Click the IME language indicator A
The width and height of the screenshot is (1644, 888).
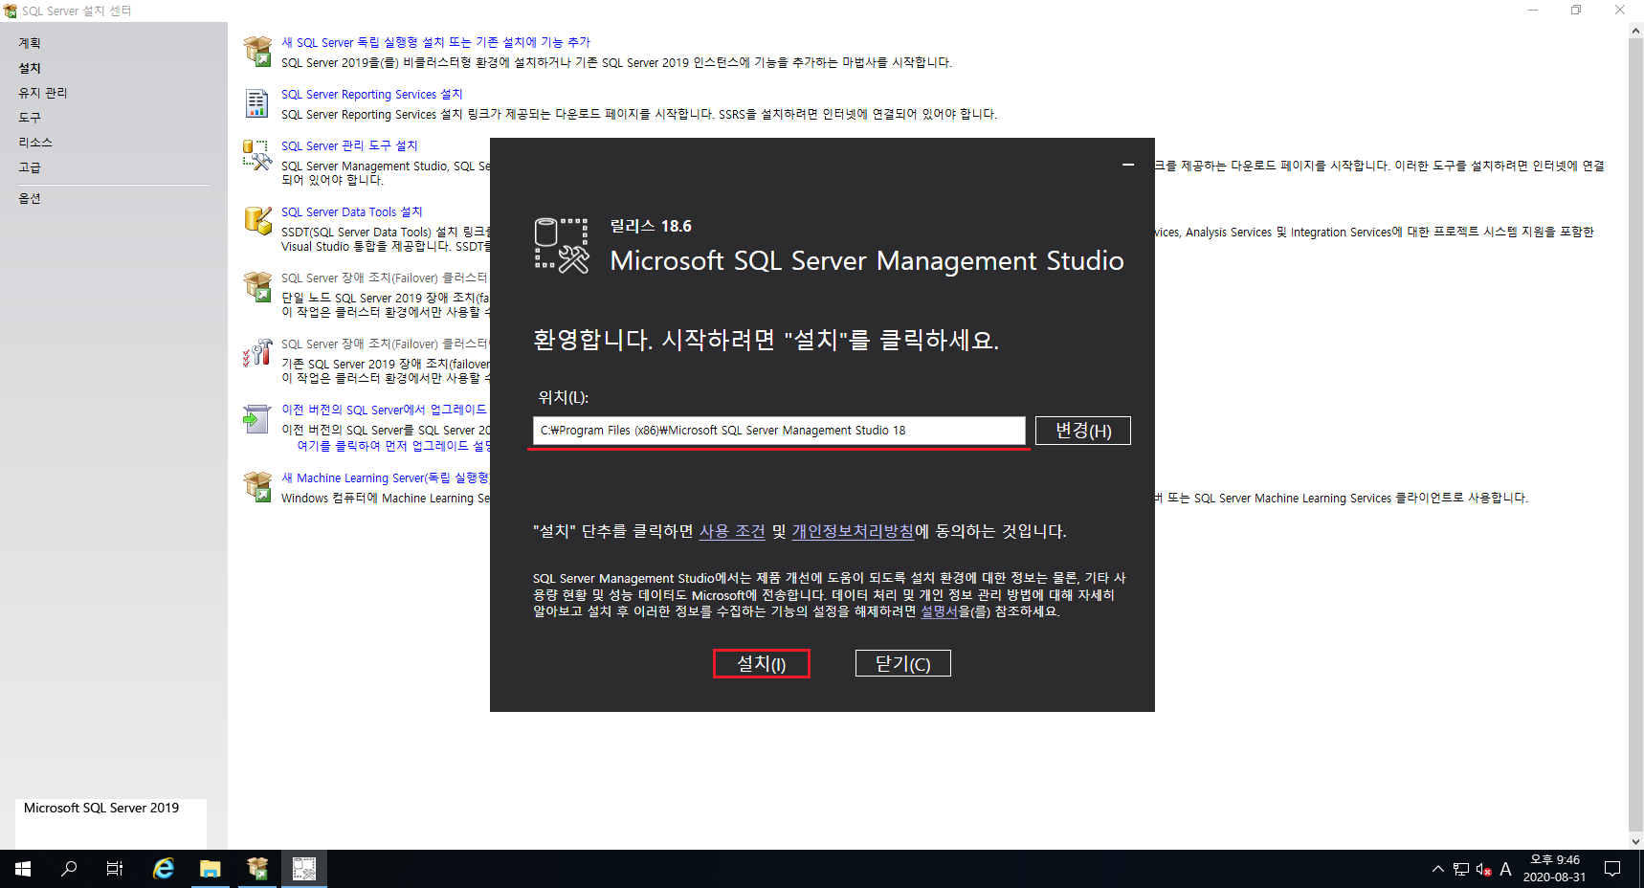click(x=1505, y=869)
